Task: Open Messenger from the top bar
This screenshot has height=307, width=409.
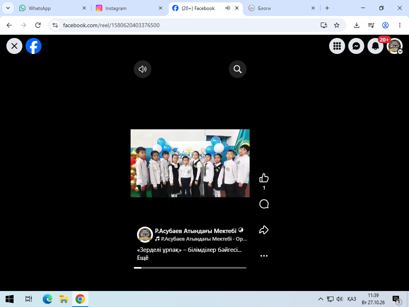Action: [356, 46]
